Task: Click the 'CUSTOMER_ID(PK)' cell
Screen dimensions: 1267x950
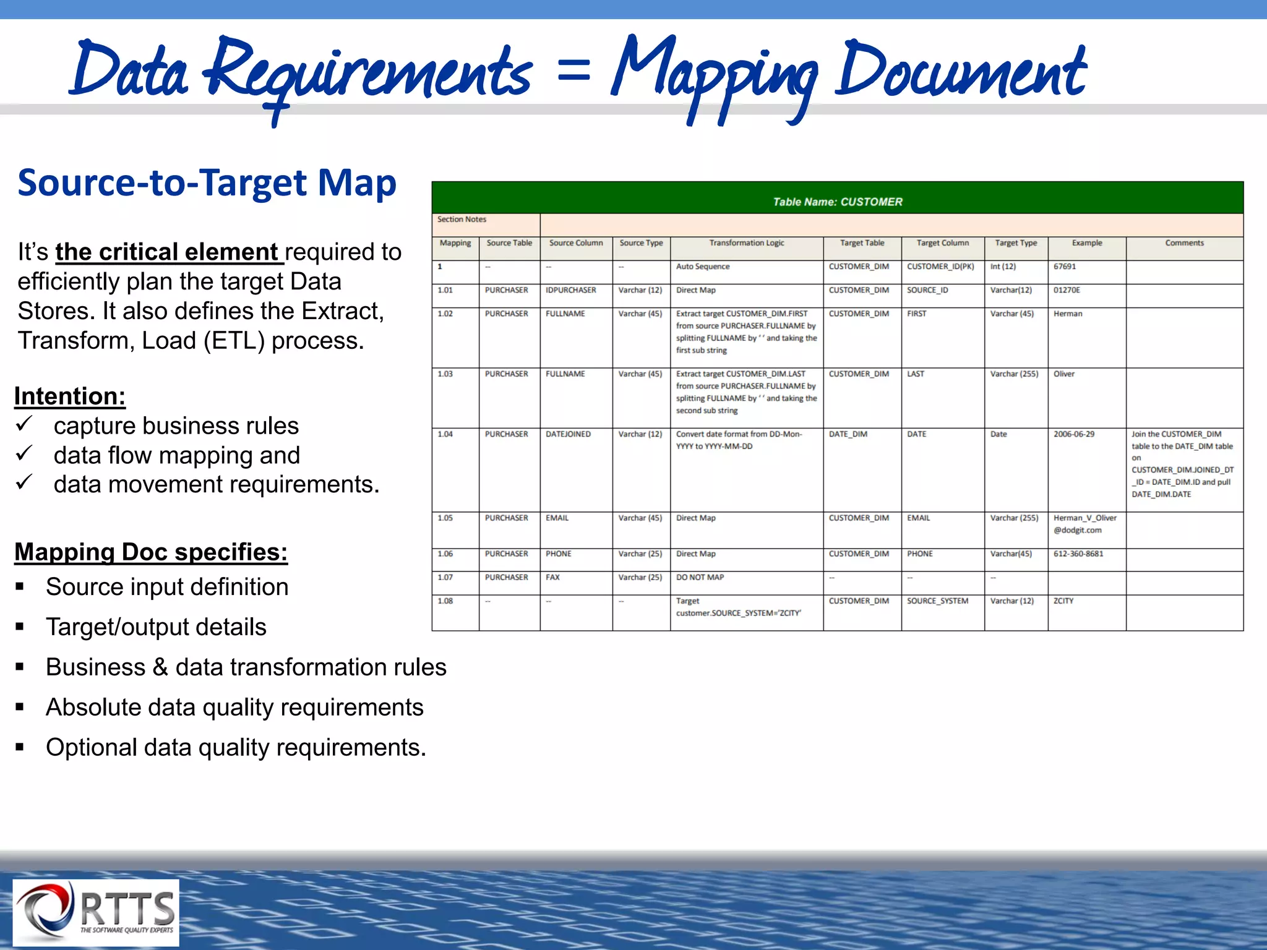Action: tap(942, 272)
